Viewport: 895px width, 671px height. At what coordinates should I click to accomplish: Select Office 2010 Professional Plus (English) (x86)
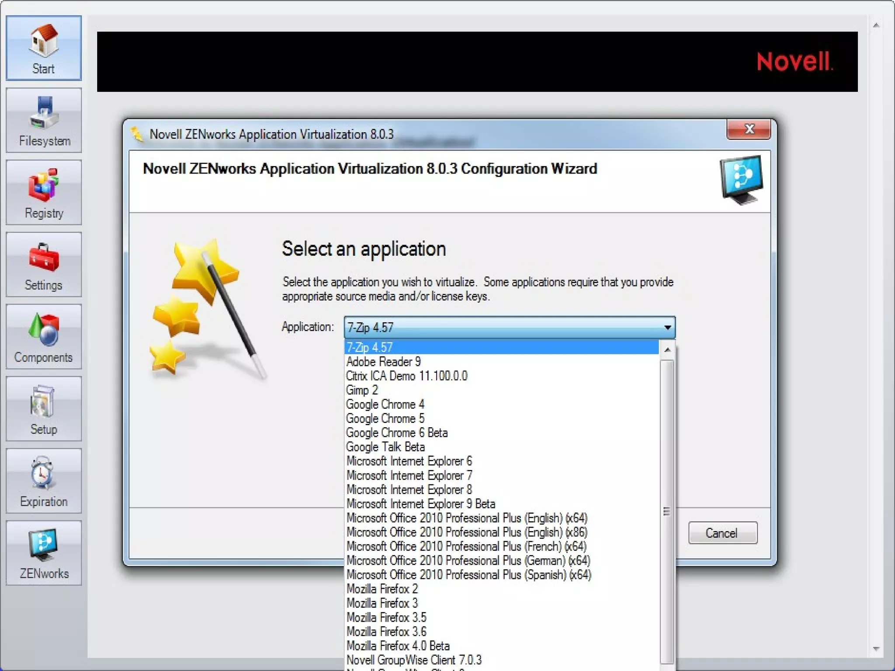[502, 532]
